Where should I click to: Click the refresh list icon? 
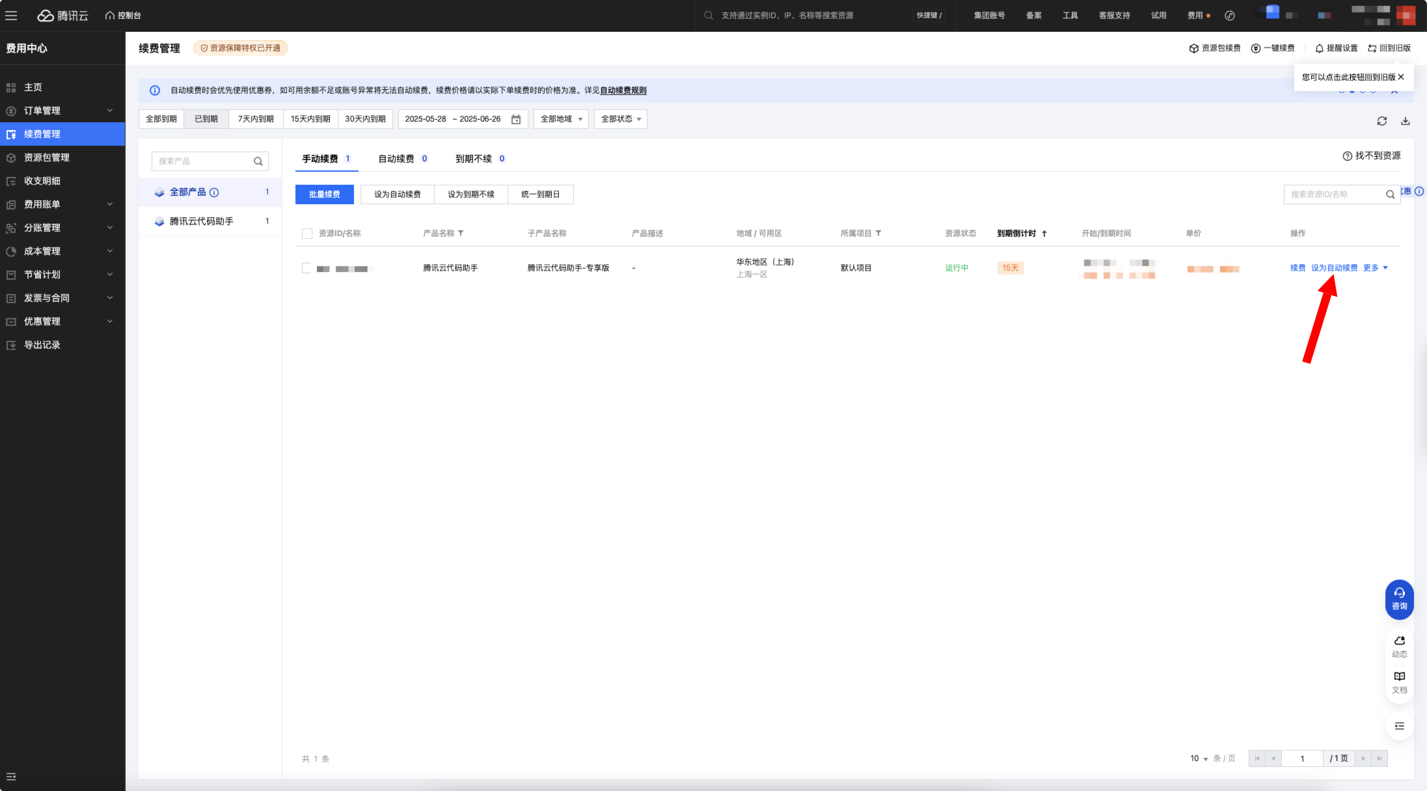[x=1381, y=121]
